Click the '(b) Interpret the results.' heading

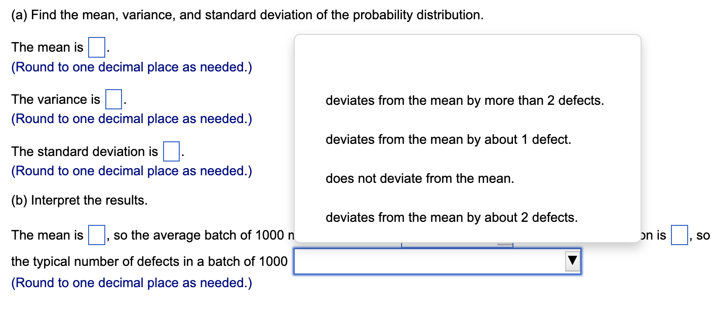pyautogui.click(x=78, y=200)
